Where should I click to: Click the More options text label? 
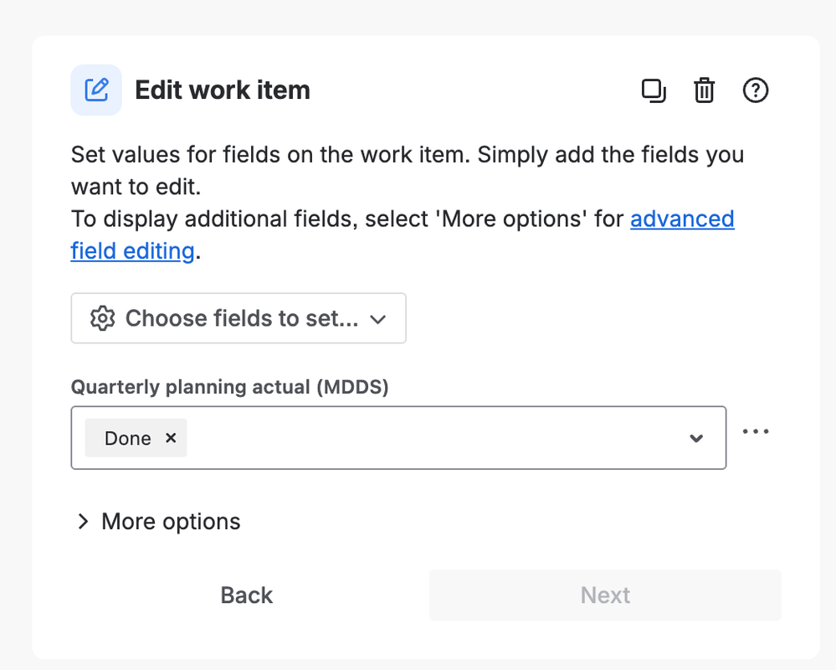click(x=171, y=522)
